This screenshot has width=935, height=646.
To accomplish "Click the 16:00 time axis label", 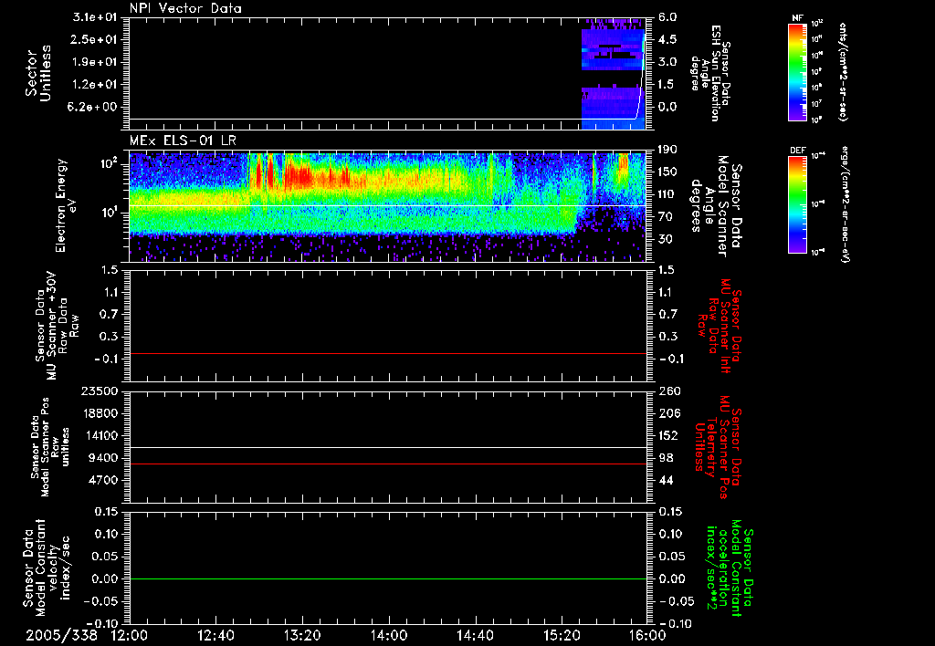I will pyautogui.click(x=648, y=635).
